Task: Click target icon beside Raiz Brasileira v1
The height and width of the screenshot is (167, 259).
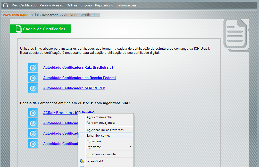Action: tap(33, 67)
